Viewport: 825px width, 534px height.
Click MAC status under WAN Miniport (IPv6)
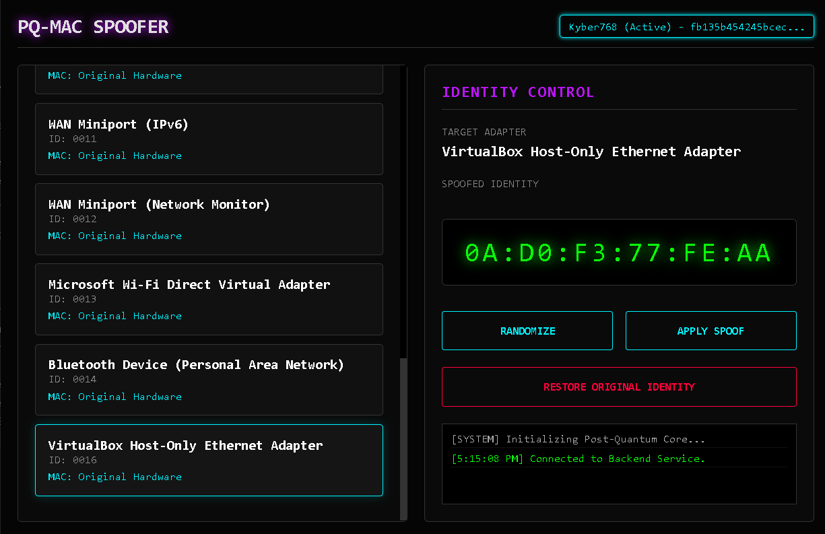pos(115,156)
